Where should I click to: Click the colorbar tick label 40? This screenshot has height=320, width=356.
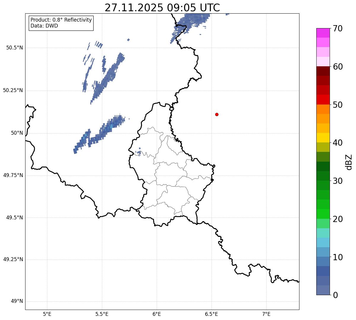pyautogui.click(x=338, y=143)
